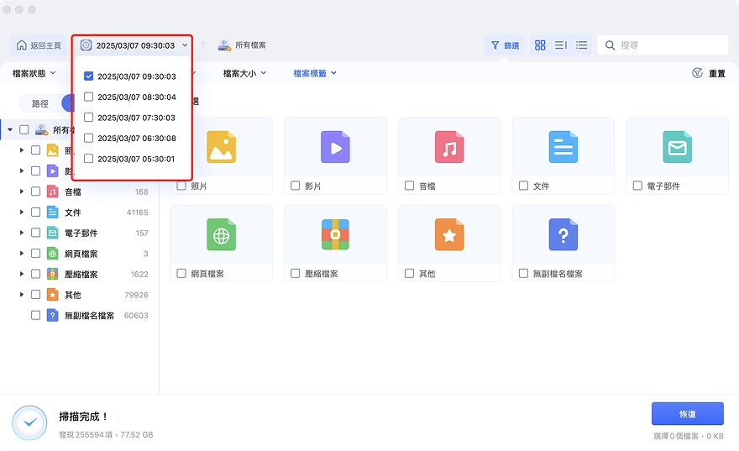This screenshot has width=739, height=451.
Task: Open the 影片 video category tile icon
Action: [335, 147]
